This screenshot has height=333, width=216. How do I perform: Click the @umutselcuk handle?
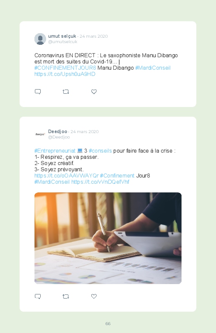63,42
